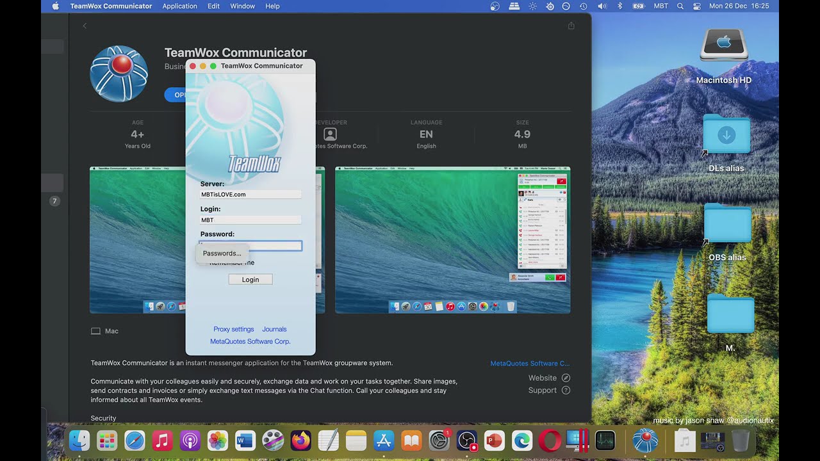820x461 pixels.
Task: Open App Store icon in Dock
Action: (384, 441)
